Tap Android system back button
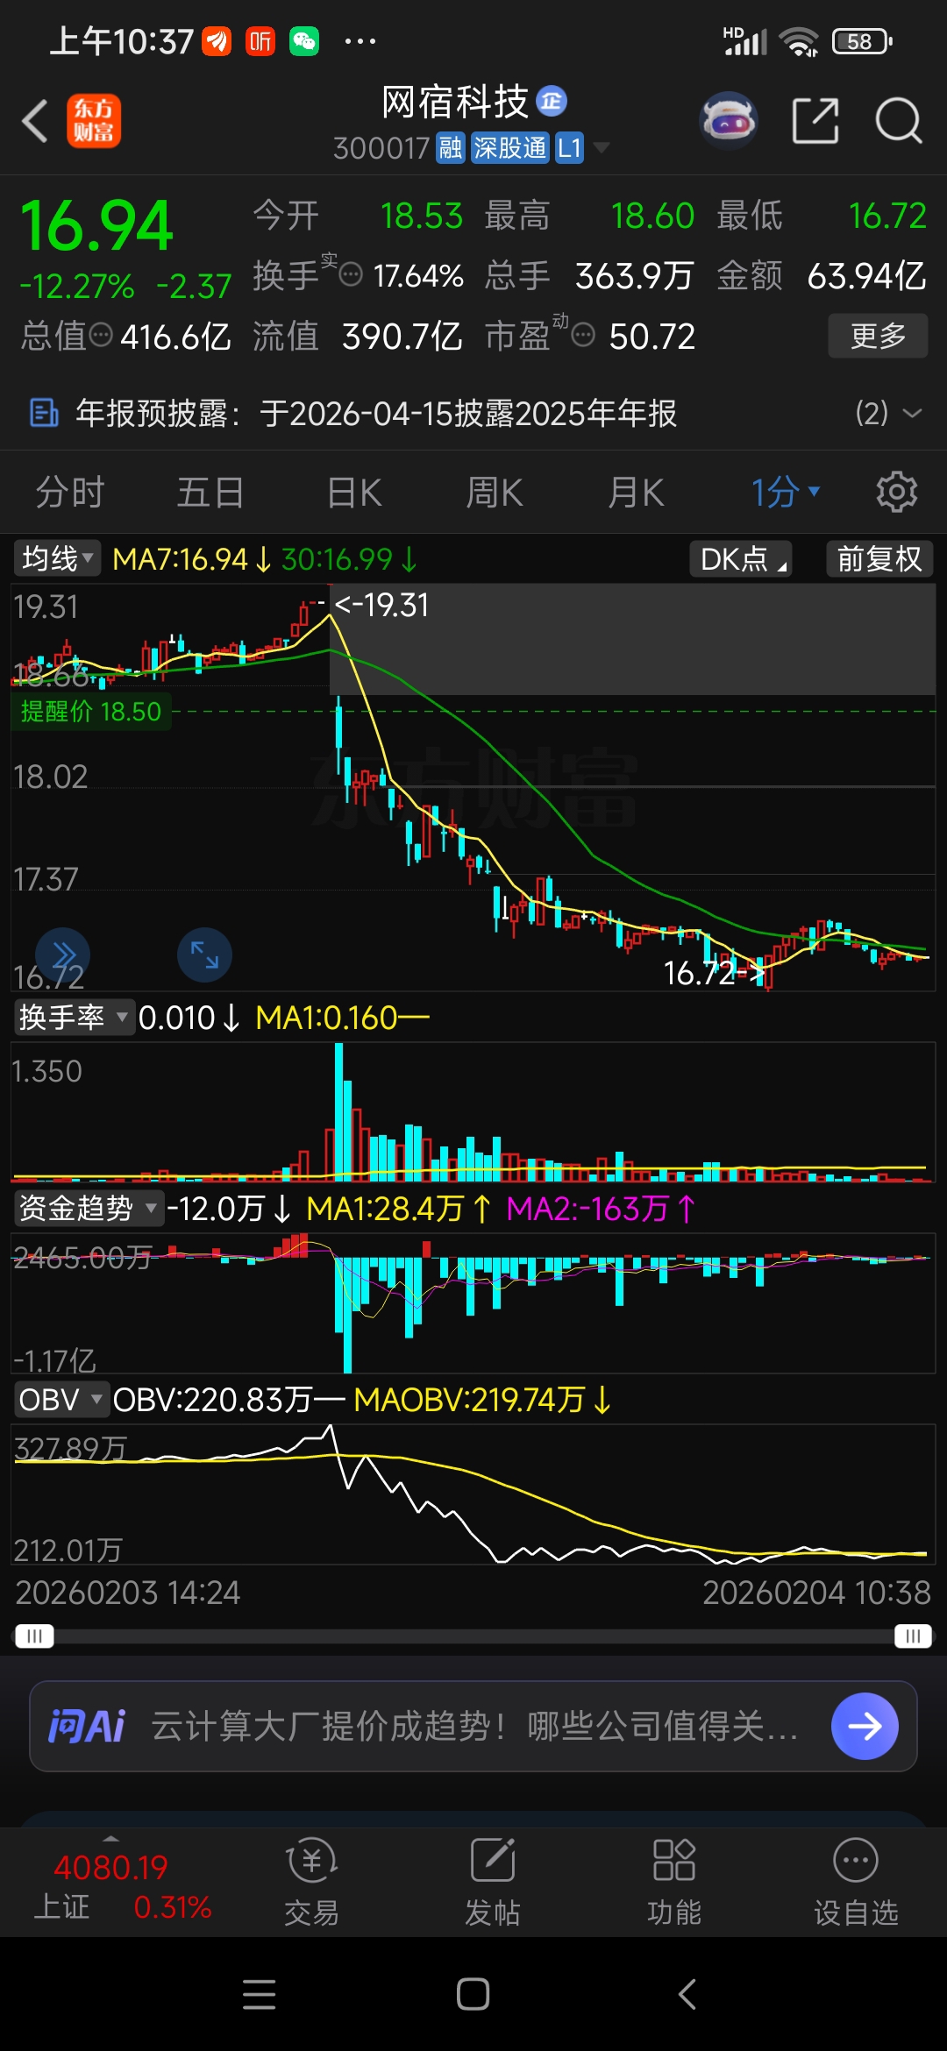 [687, 1994]
